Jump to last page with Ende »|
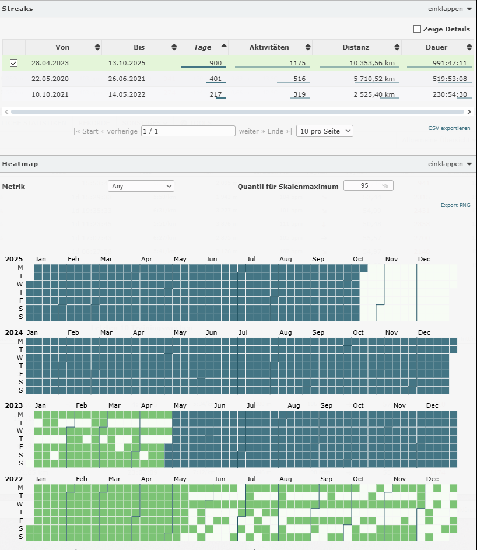 [282, 131]
